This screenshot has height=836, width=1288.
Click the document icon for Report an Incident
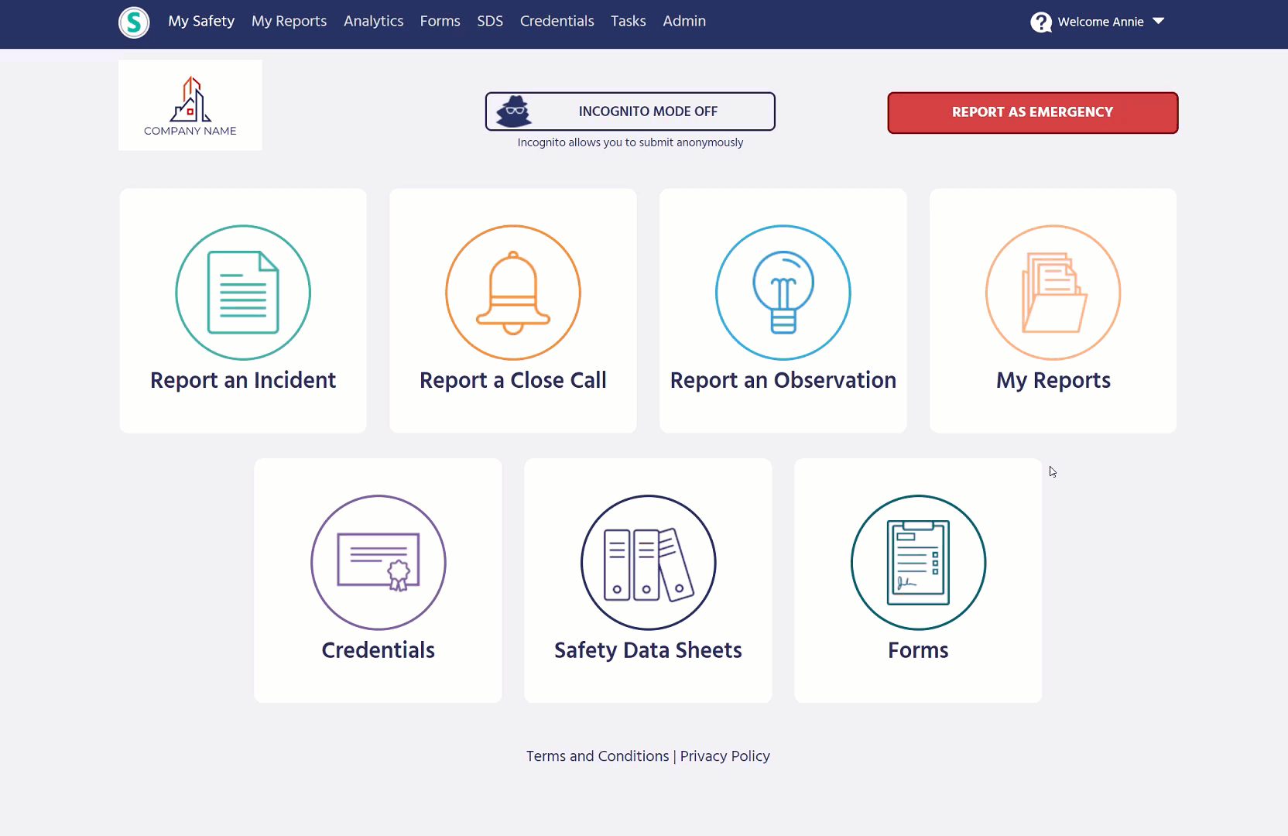(242, 293)
